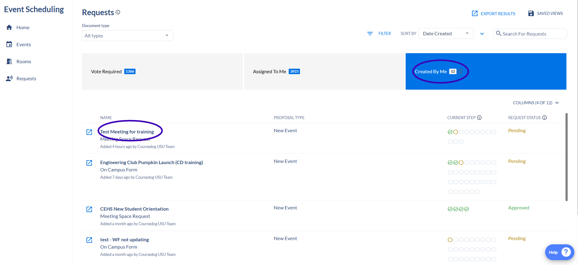Click the NAME column header

point(106,118)
